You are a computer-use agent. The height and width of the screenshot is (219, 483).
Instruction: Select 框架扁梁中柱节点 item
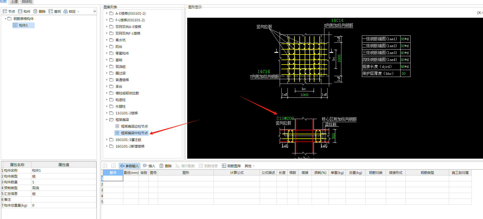click(132, 133)
